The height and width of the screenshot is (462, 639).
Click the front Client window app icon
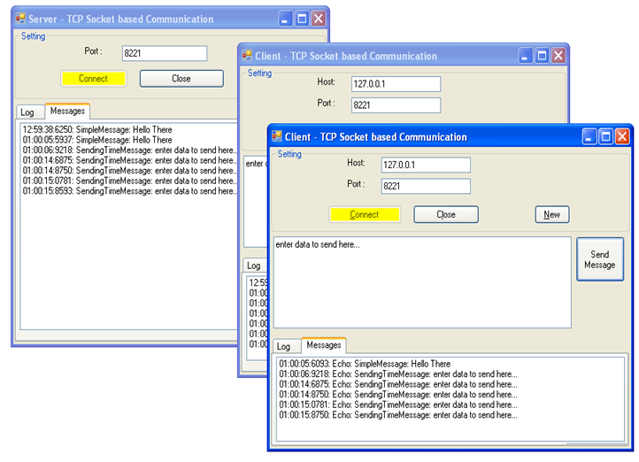tap(276, 136)
